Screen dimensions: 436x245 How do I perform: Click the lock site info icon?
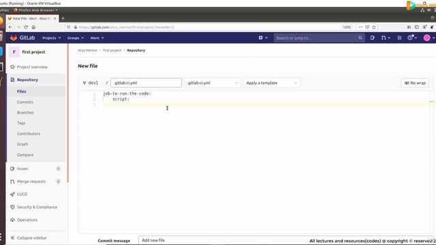pos(76,27)
